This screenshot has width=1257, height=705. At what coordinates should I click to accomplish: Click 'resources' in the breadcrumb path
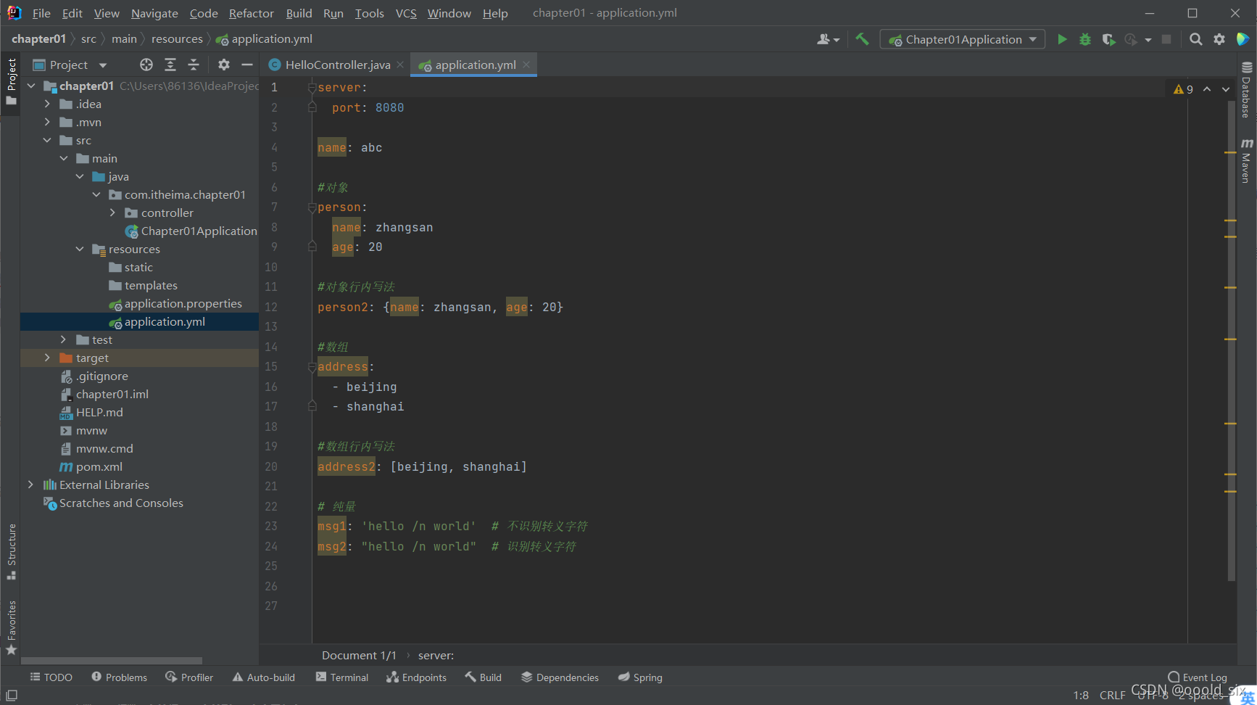click(x=177, y=39)
